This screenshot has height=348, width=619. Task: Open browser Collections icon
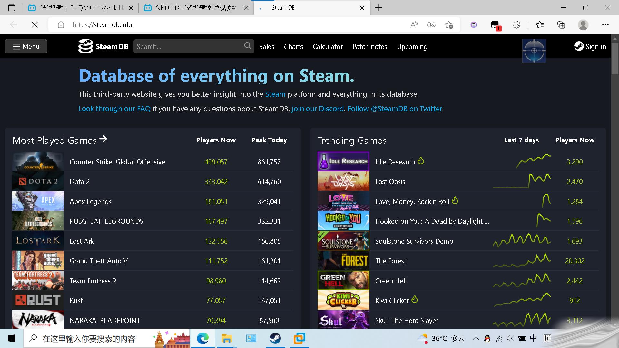(561, 25)
